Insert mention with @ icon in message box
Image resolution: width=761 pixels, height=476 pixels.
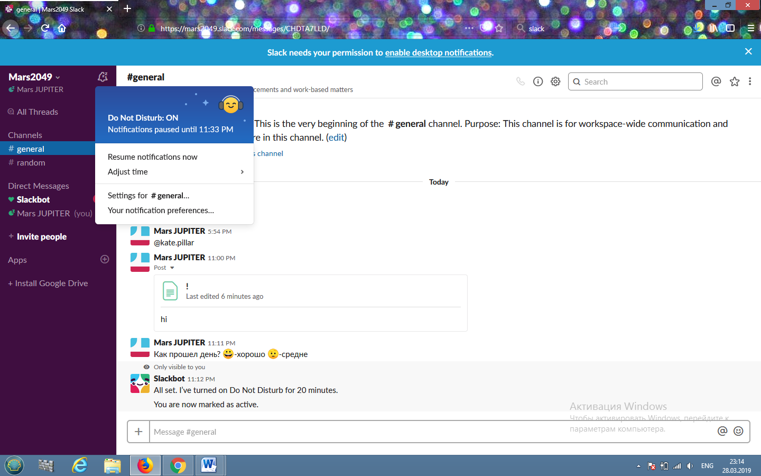click(x=722, y=431)
